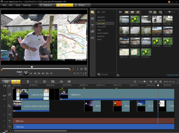Enlarge the preview window icon

coord(86,69)
